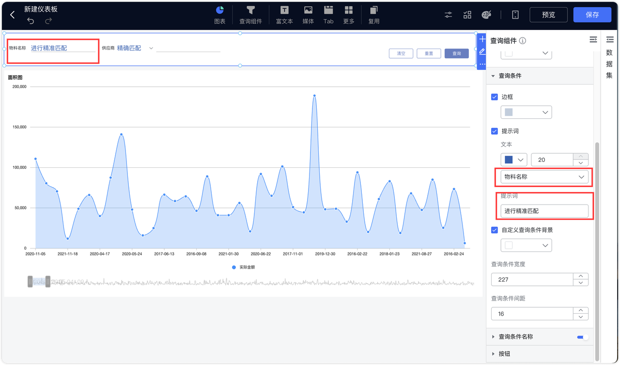Decrease 查询条件宽度 with down arrow
The width and height of the screenshot is (620, 365).
click(581, 283)
